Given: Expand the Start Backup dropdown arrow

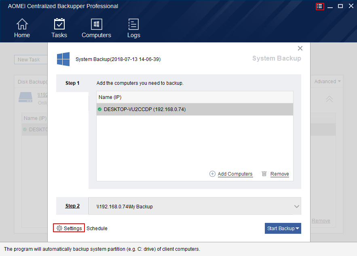Looking at the screenshot, I should [x=297, y=228].
